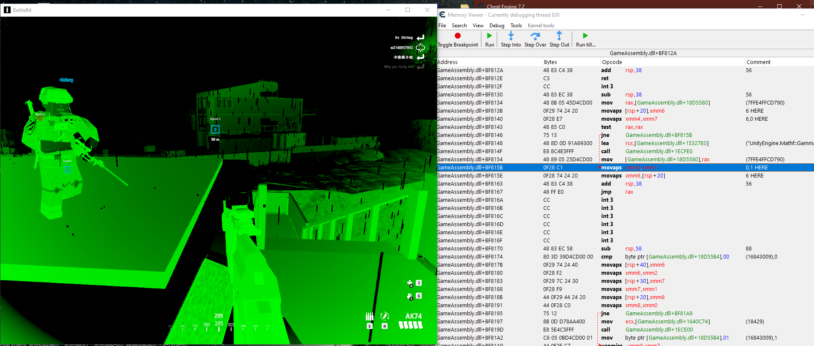This screenshot has width=814, height=346.
Task: Step Over the current instruction
Action: 535,39
